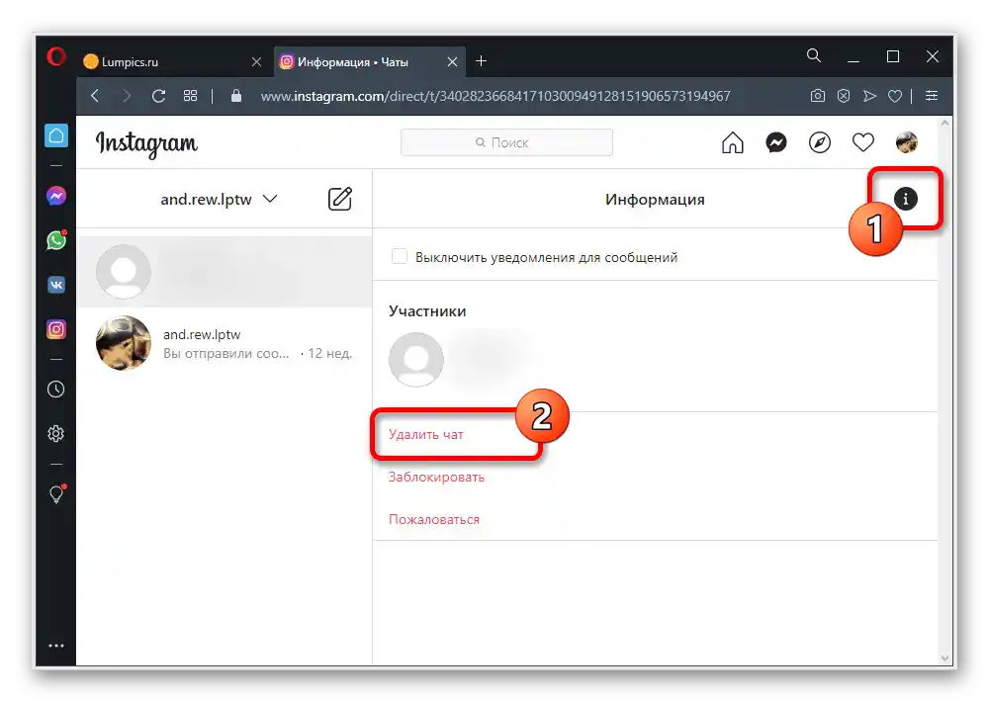Close the Информация • Чаты tab
The width and height of the screenshot is (989, 702).
tap(452, 62)
